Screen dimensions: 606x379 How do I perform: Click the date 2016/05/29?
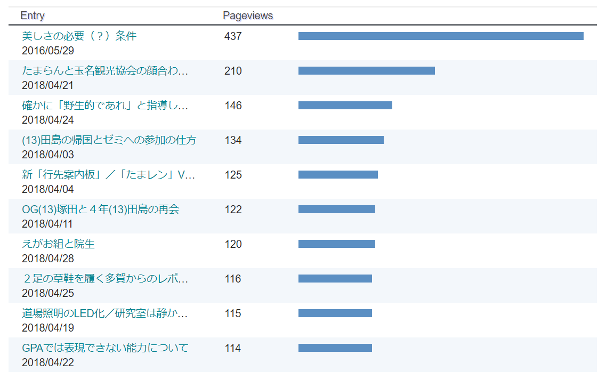click(x=48, y=51)
